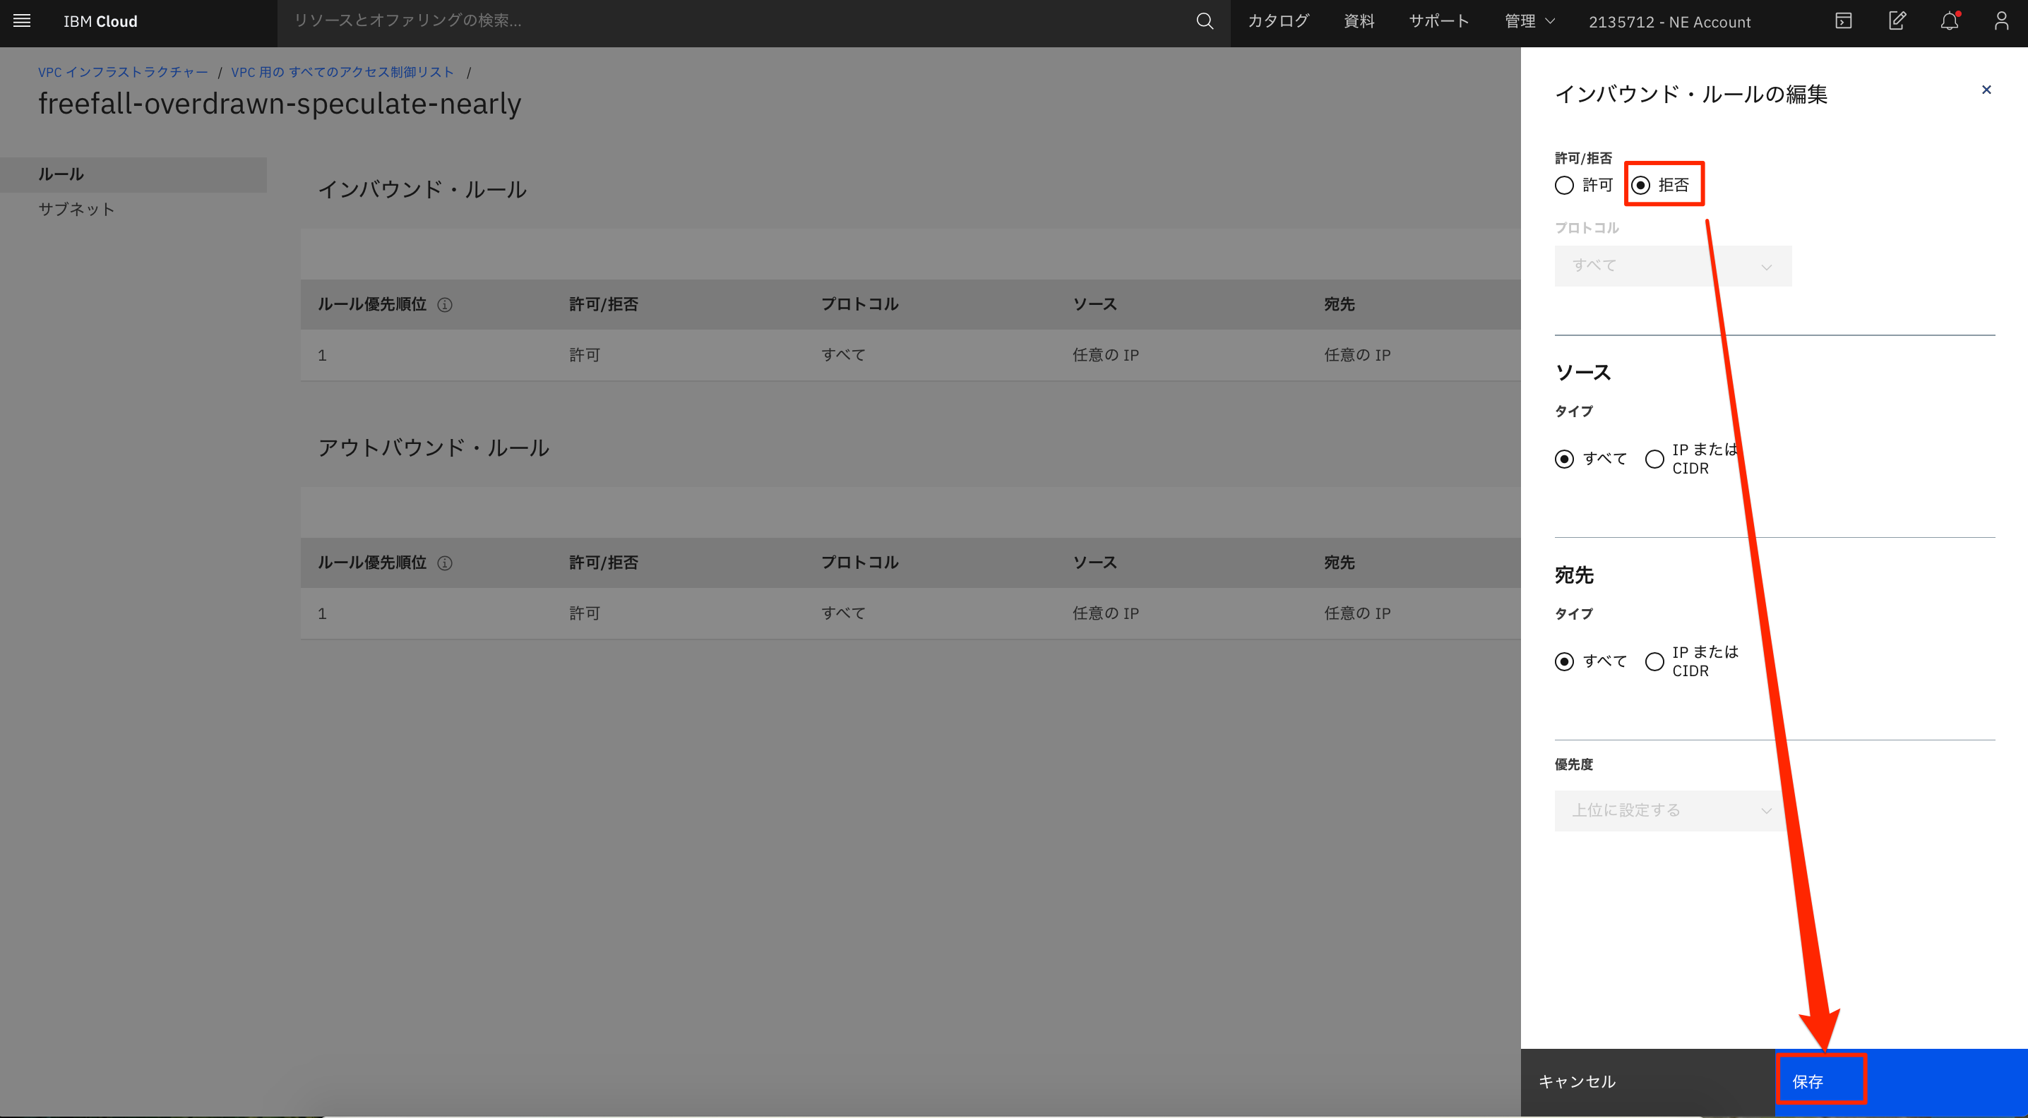Image resolution: width=2028 pixels, height=1118 pixels.
Task: Click the outbound rules priority info icon
Action: pyautogui.click(x=446, y=563)
